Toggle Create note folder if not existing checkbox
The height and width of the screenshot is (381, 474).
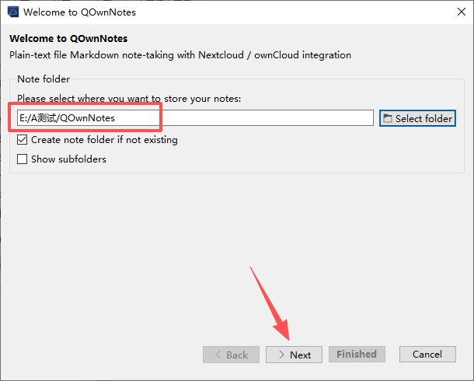coord(22,140)
